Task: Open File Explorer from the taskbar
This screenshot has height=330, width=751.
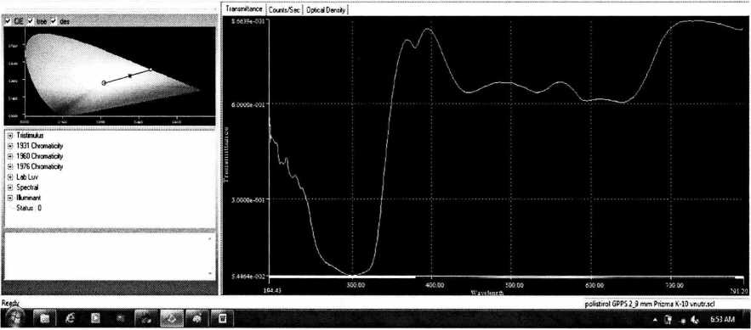Action: tap(44, 318)
